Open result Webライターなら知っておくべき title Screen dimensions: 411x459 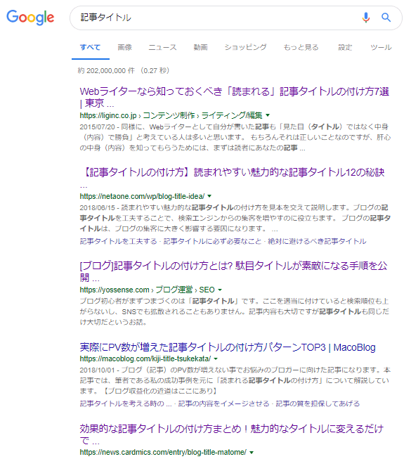pos(235,97)
